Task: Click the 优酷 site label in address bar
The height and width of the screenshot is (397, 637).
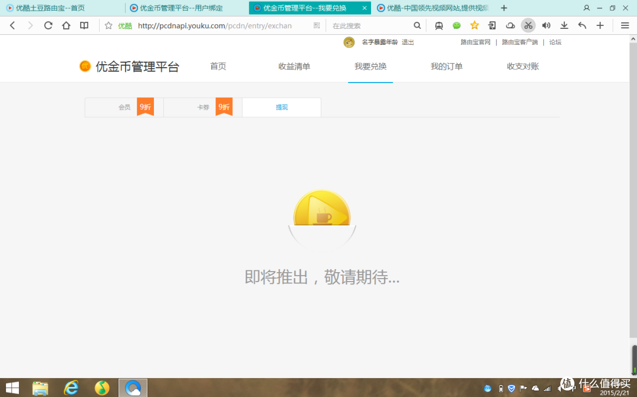Action: tap(124, 26)
